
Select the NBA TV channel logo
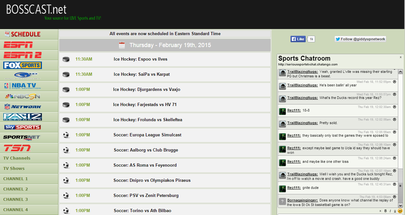[22, 86]
